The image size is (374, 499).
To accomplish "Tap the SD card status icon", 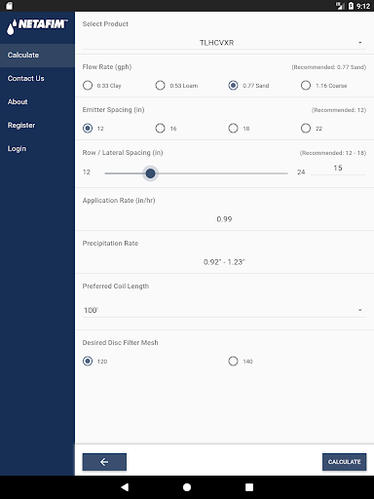I will (x=9, y=6).
